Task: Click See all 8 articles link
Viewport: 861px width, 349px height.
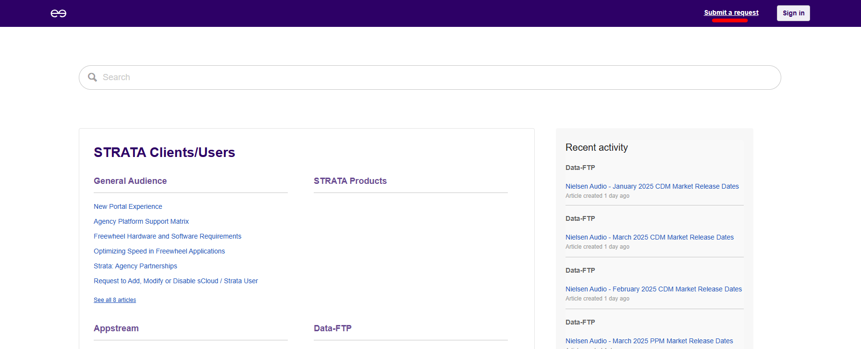Action: (x=115, y=300)
